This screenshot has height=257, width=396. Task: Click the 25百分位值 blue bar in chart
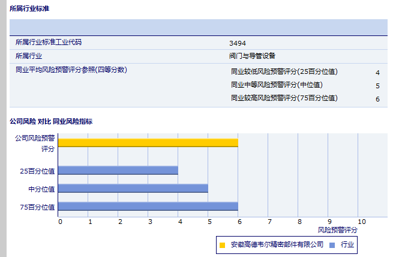[x=118, y=171]
